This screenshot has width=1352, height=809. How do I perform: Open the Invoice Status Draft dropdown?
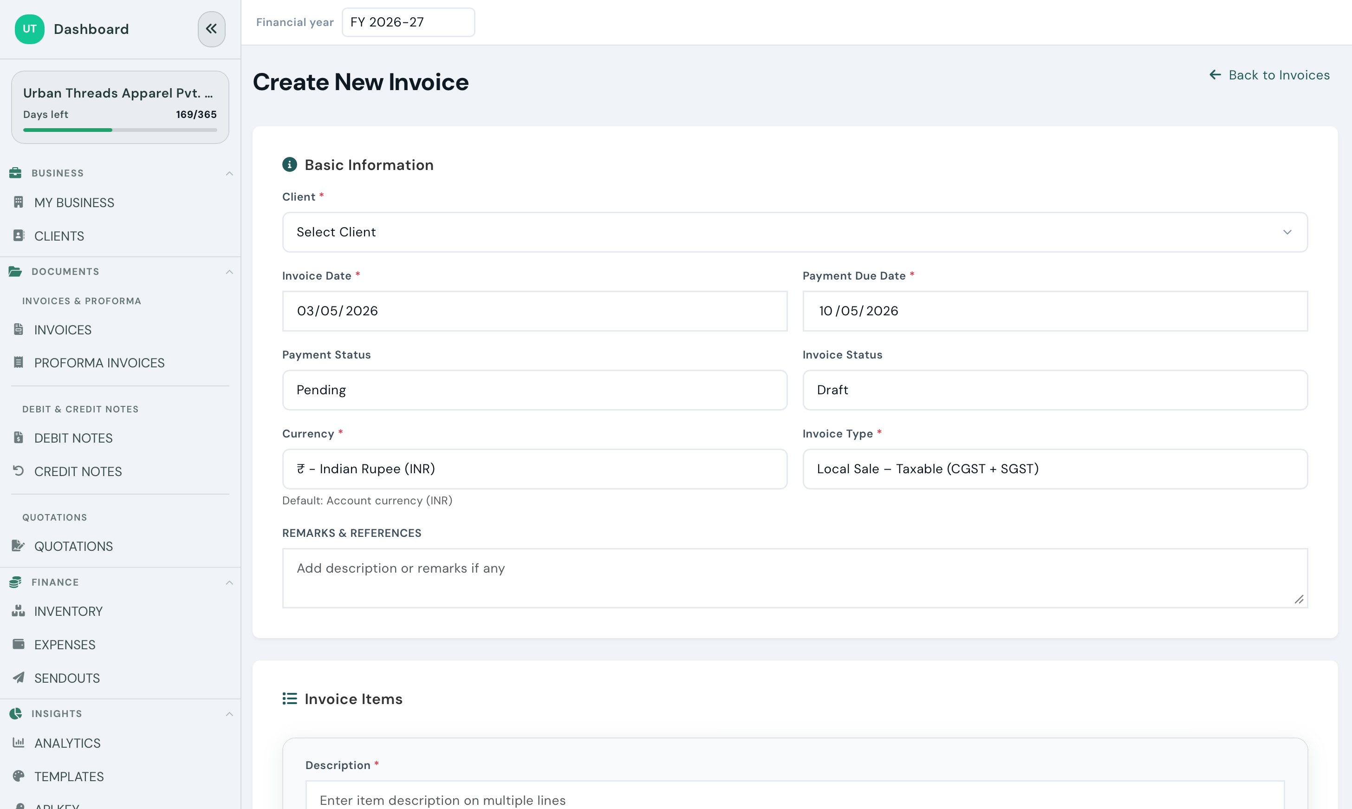pyautogui.click(x=1055, y=390)
